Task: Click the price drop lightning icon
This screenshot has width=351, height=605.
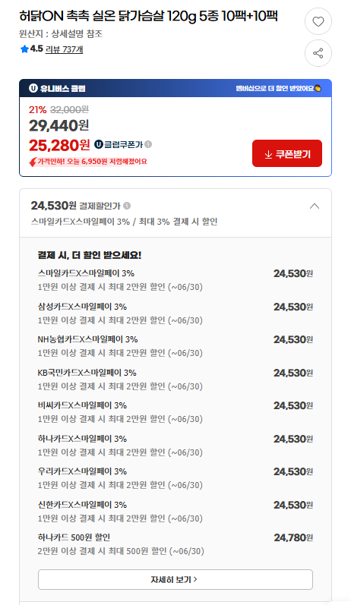Action: pyautogui.click(x=33, y=162)
